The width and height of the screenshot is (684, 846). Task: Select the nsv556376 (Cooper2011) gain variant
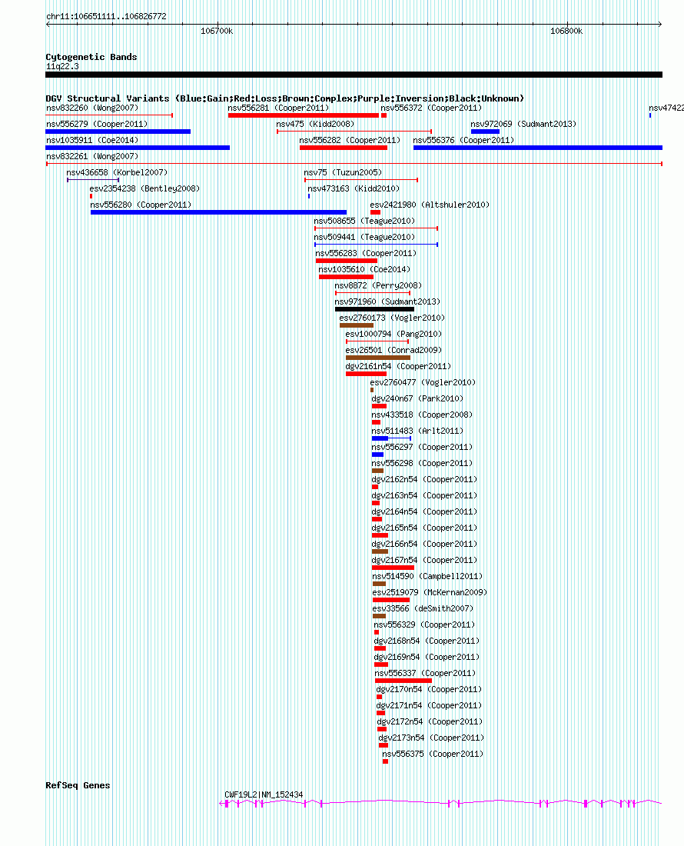pos(538,148)
